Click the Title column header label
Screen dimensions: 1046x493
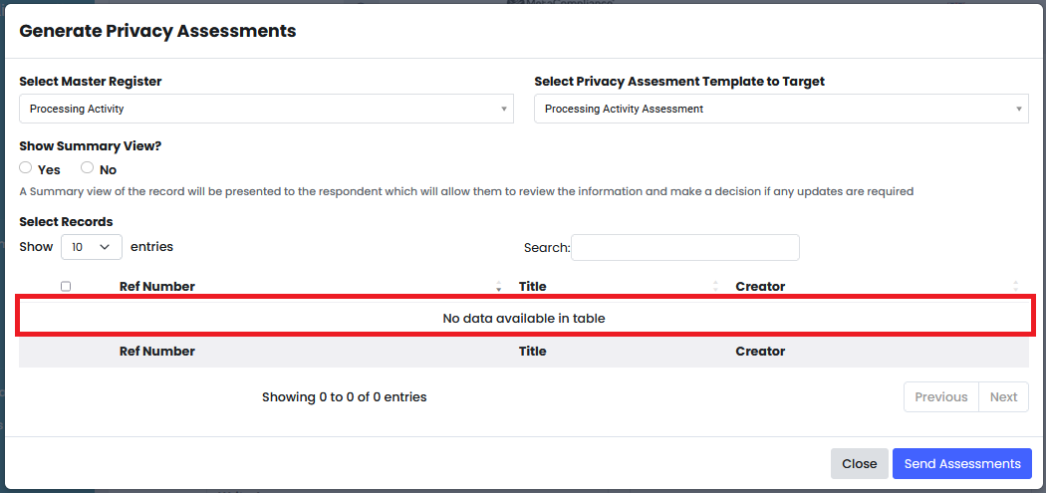pyautogui.click(x=532, y=286)
